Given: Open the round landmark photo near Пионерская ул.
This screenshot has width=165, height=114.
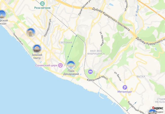Looking at the screenshot, I should [31, 32].
